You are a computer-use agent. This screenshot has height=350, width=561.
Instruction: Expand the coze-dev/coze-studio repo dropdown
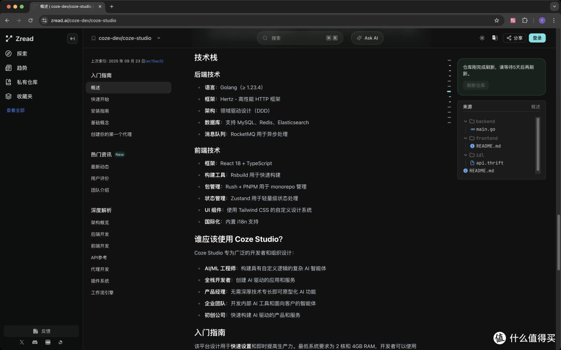tap(158, 38)
